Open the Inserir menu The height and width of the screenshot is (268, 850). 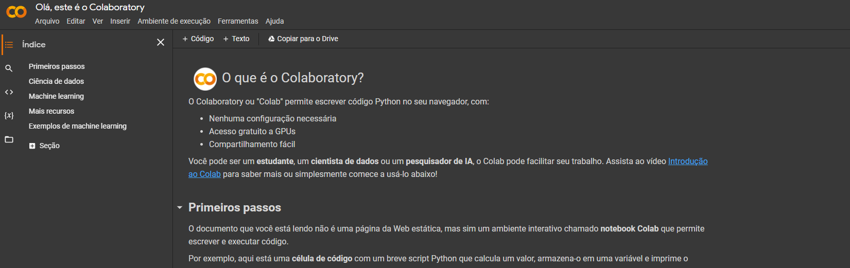point(120,21)
